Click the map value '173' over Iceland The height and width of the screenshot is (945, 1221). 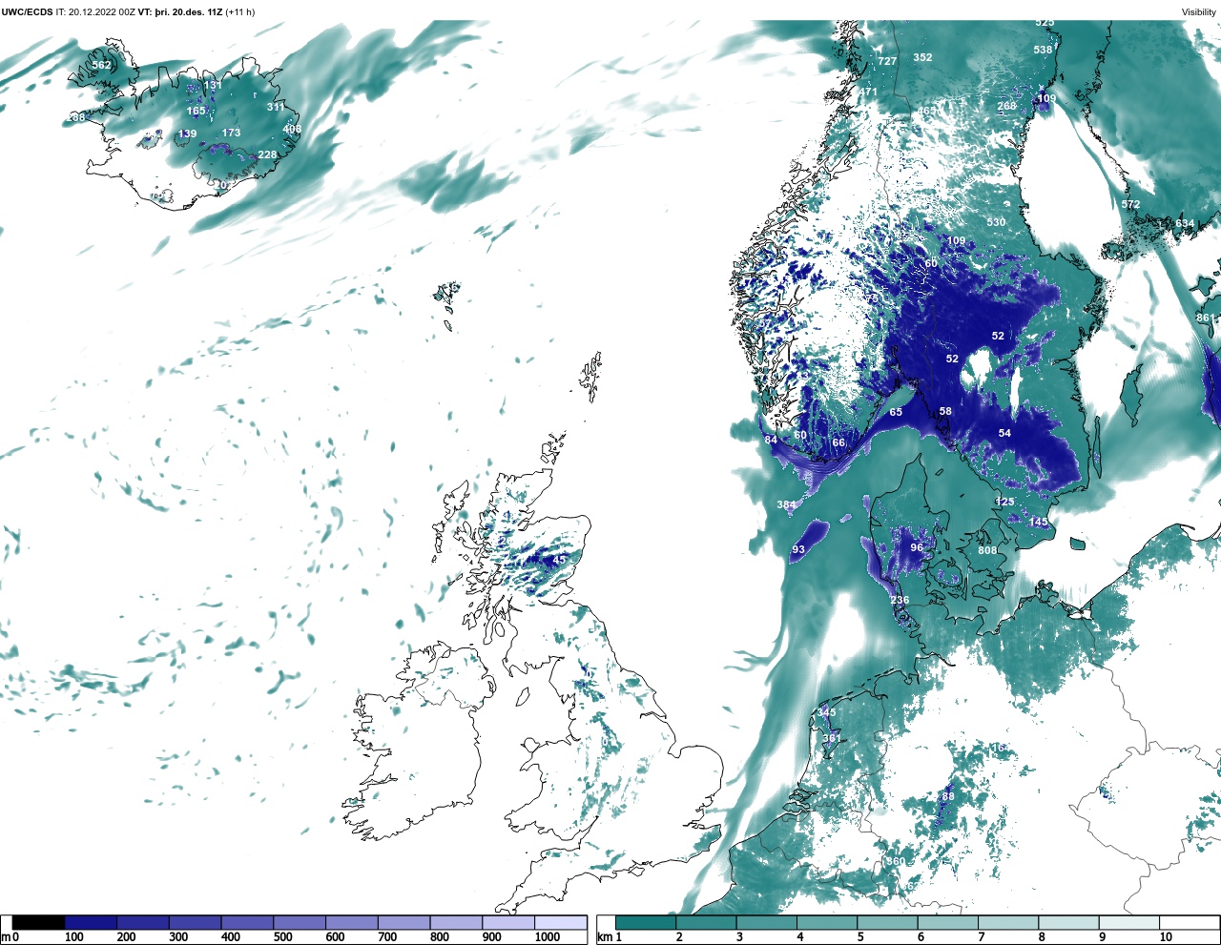[x=231, y=134]
